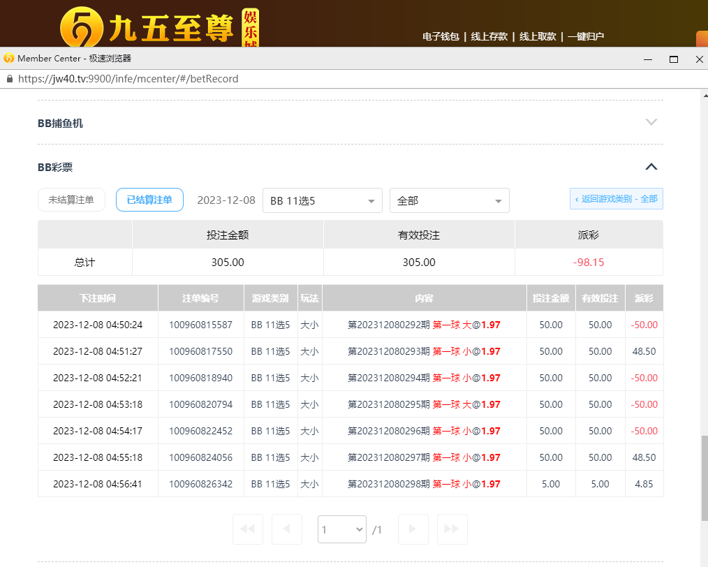
Task: Click content of period 202312080298
Action: point(424,485)
